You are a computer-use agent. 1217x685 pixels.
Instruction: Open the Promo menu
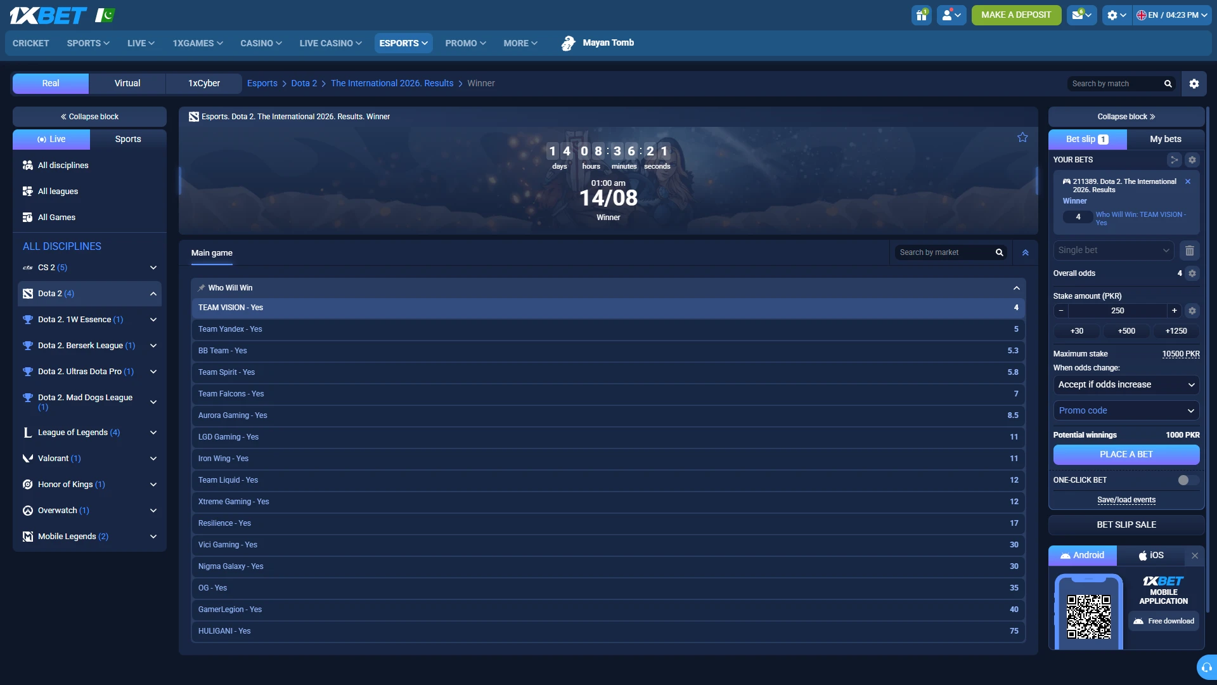tap(465, 43)
